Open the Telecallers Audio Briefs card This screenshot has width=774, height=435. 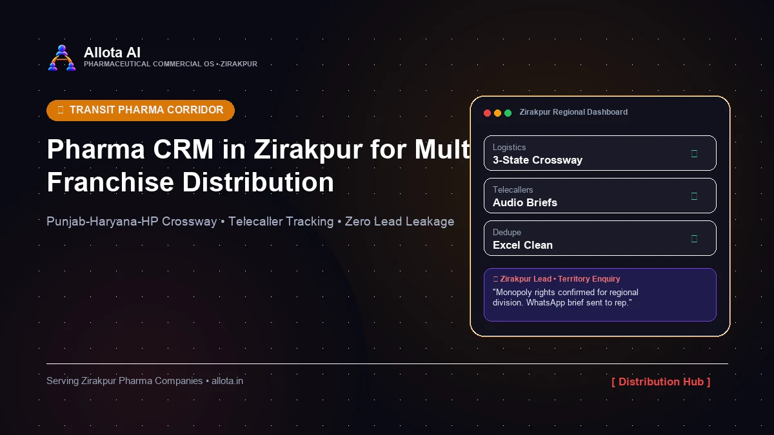pyautogui.click(x=600, y=195)
